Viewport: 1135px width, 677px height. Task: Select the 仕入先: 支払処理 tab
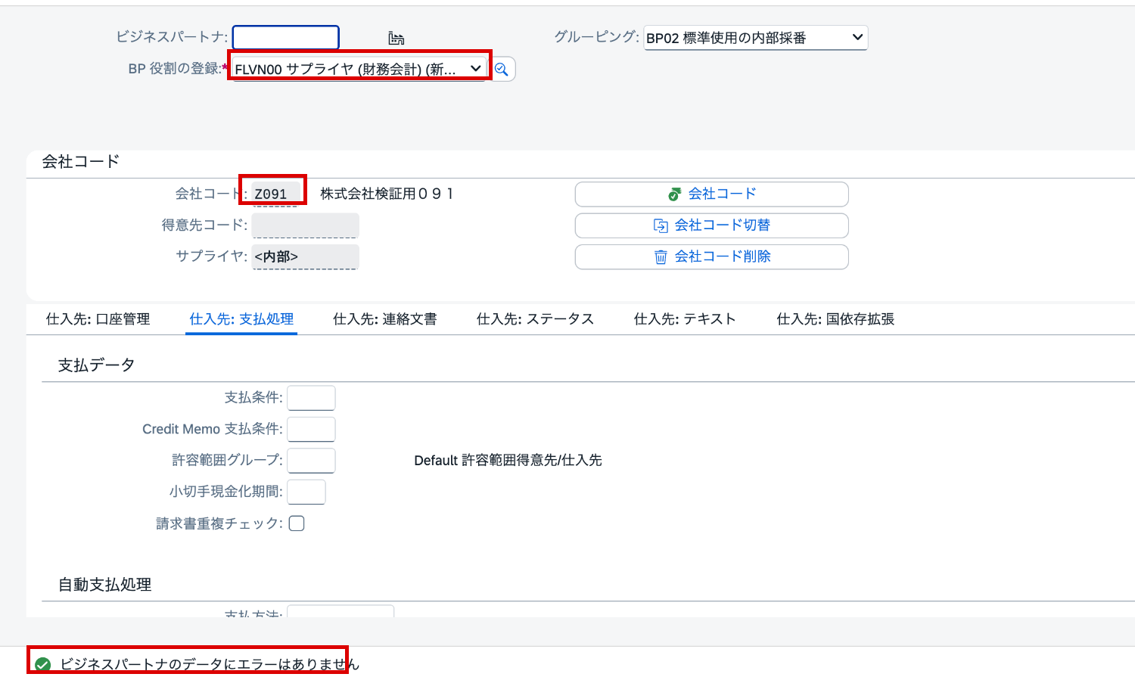pos(241,319)
